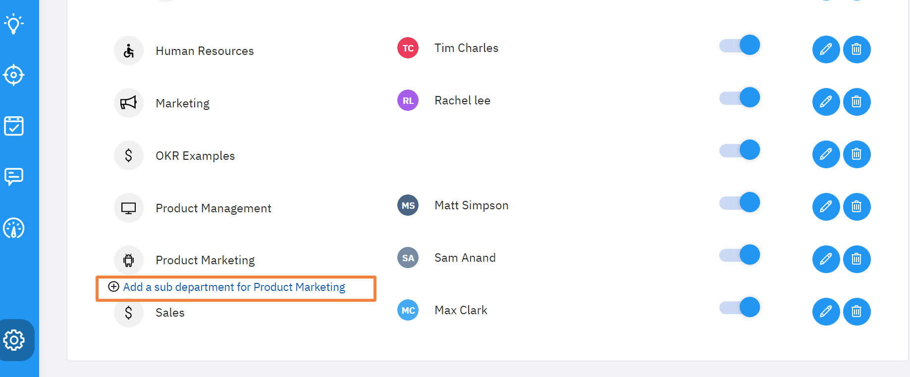Turn off the Product Management toggle

(740, 203)
